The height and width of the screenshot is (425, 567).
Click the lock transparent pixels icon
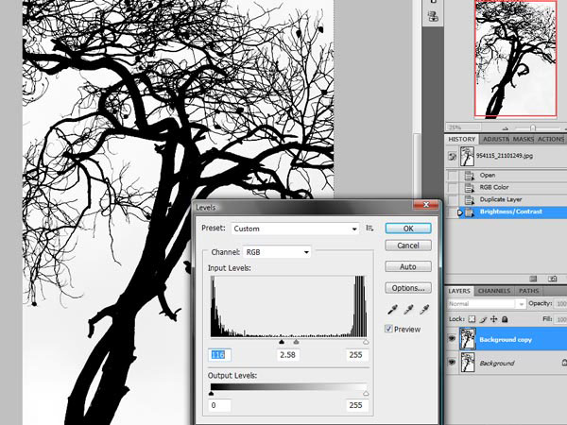(x=472, y=319)
